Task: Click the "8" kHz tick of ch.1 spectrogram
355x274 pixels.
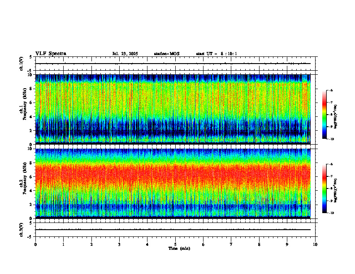Action: tap(31, 89)
